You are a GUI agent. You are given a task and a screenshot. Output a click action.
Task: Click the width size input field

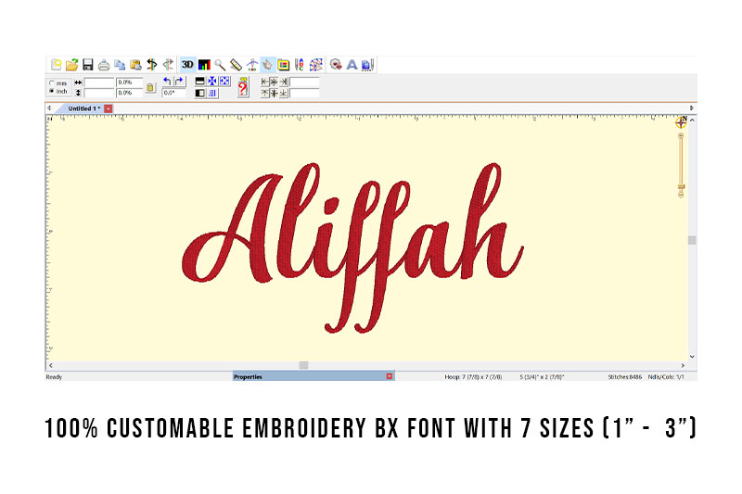[x=99, y=82]
